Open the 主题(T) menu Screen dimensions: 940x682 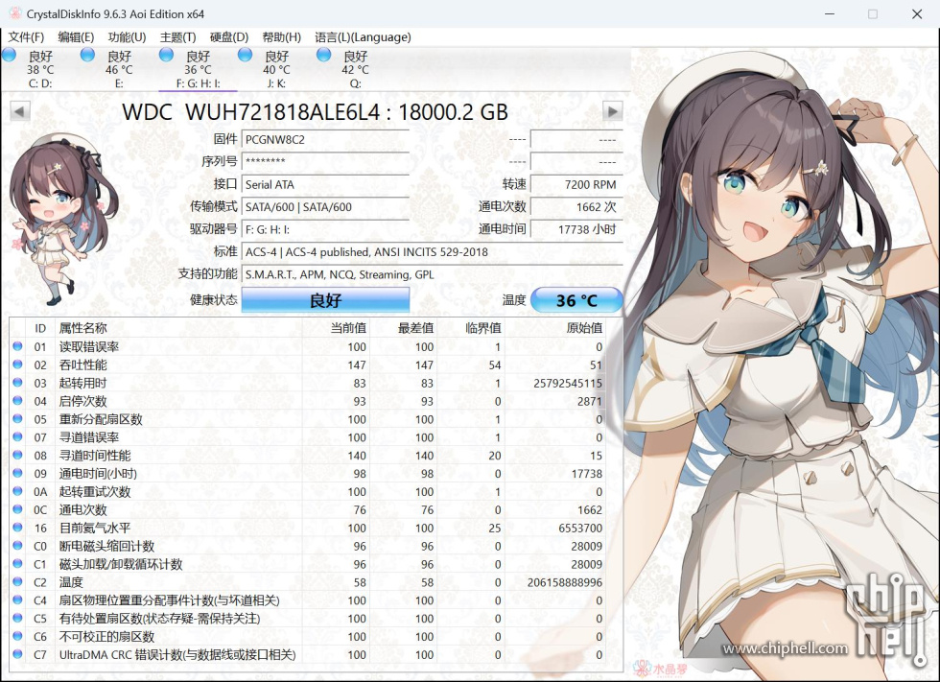click(x=177, y=37)
